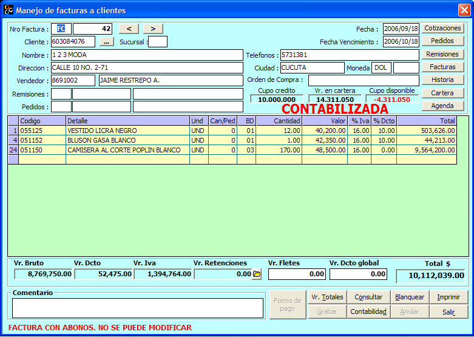474x337 pixels.
Task: Open Cartera button
Action: (442, 93)
